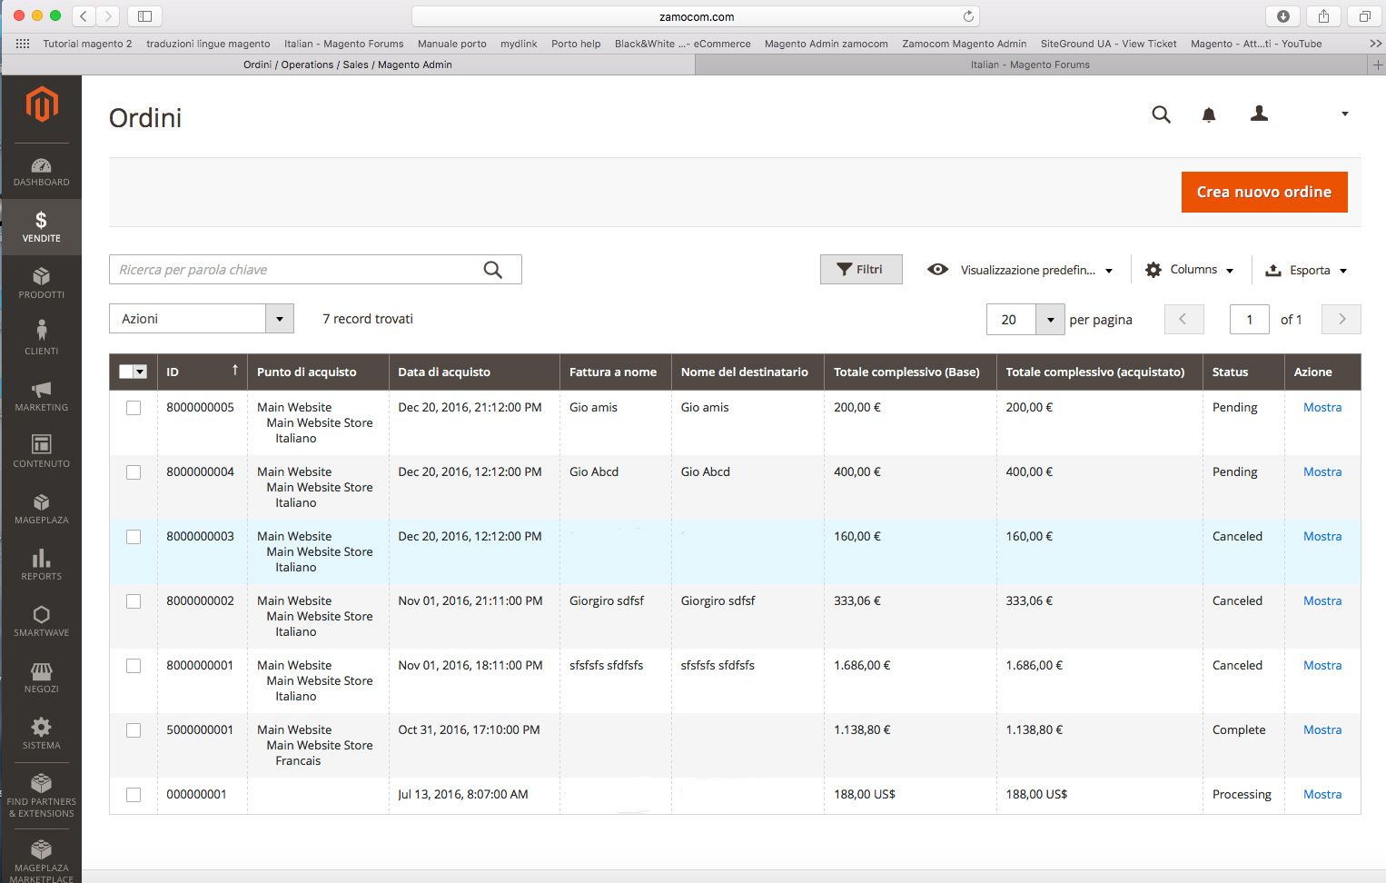The height and width of the screenshot is (883, 1386).
Task: Open the Smartwave sidebar menu
Action: click(x=41, y=621)
